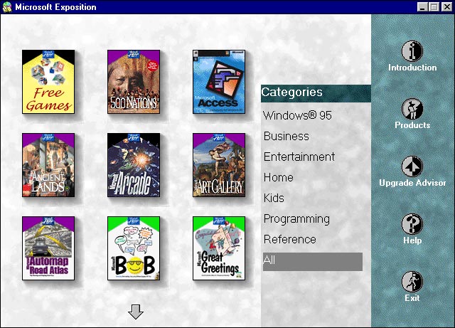Select the 500 Nations product box
This screenshot has width=455, height=328.
pyautogui.click(x=134, y=82)
